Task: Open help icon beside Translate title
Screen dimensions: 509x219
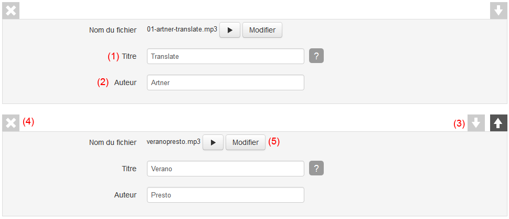Action: tap(316, 56)
